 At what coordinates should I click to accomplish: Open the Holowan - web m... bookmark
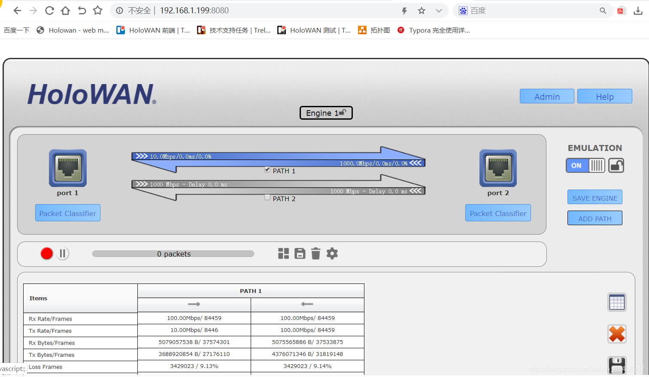73,30
